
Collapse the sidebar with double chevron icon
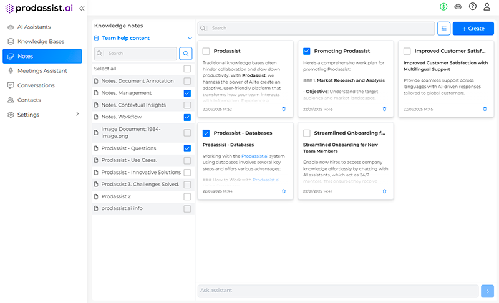82,8
